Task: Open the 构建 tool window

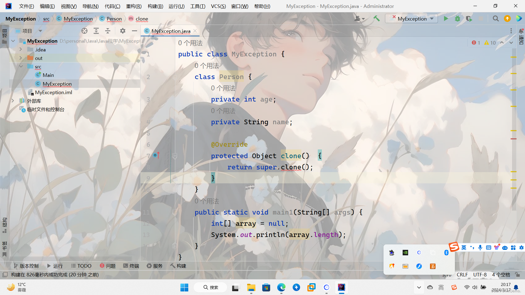Action: tap(178, 266)
